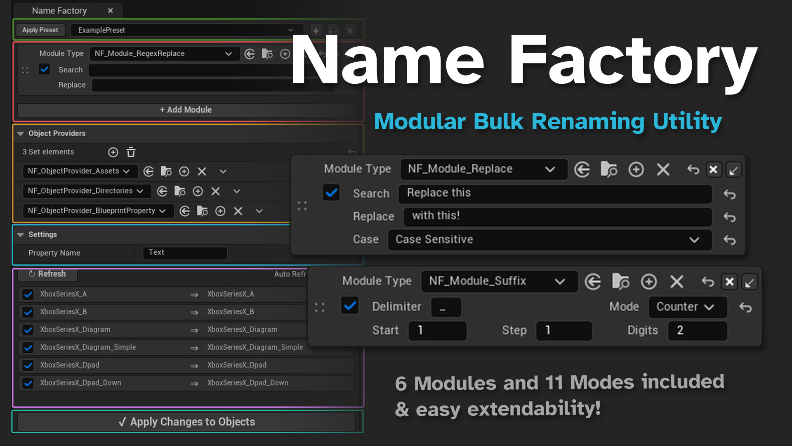Click Apply Changes to Objects button
Image resolution: width=792 pixels, height=446 pixels.
(186, 422)
